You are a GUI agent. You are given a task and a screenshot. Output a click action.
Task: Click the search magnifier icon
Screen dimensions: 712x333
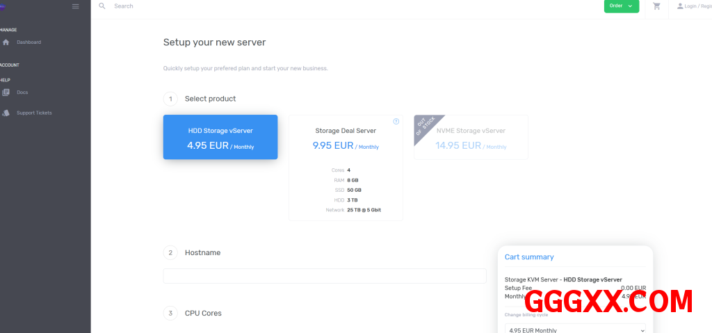(102, 6)
